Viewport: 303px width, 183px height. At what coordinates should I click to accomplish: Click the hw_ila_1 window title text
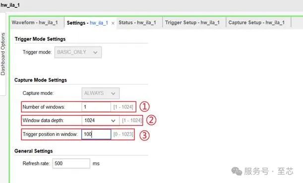point(10,5)
